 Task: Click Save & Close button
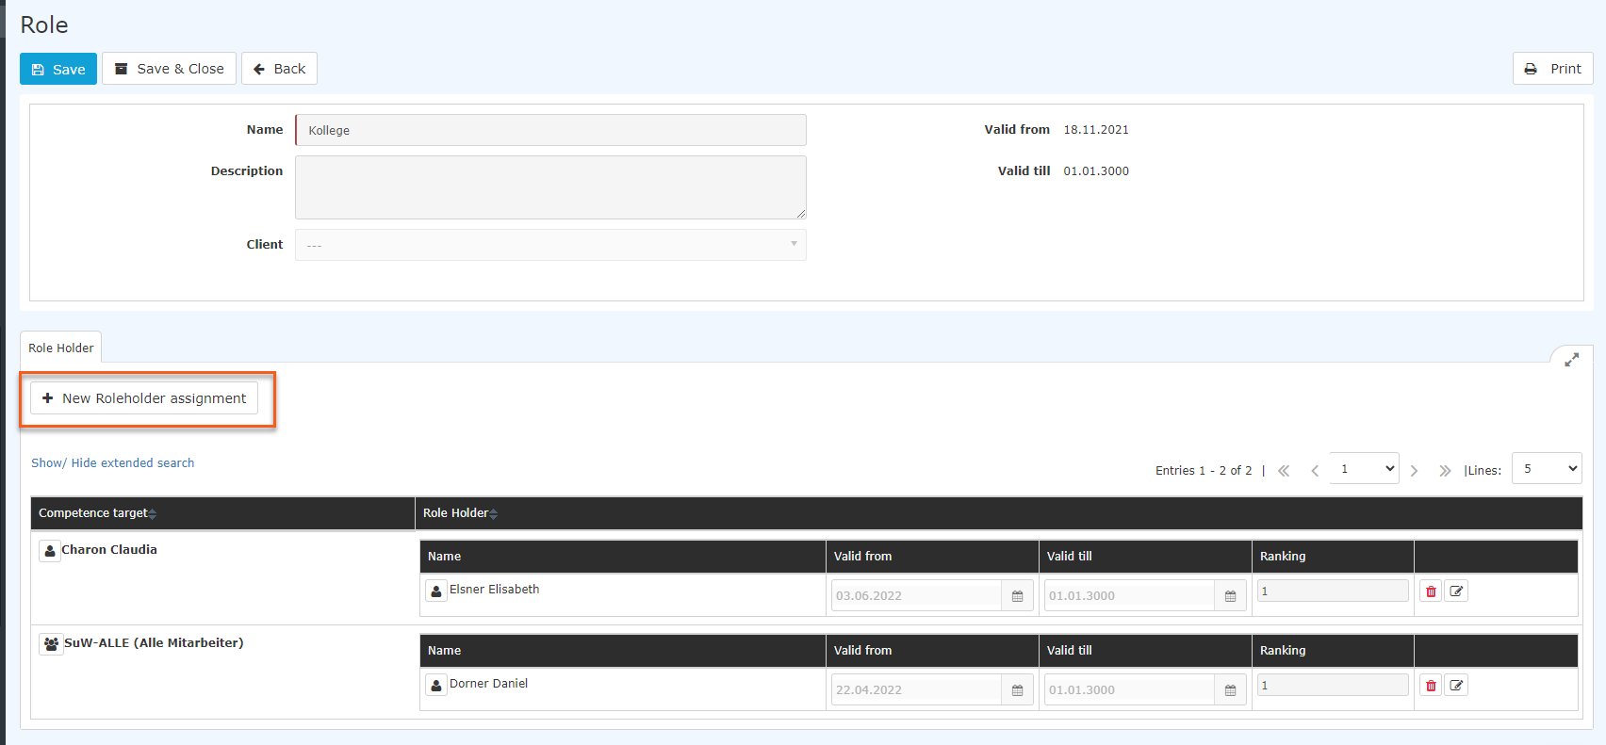point(169,69)
